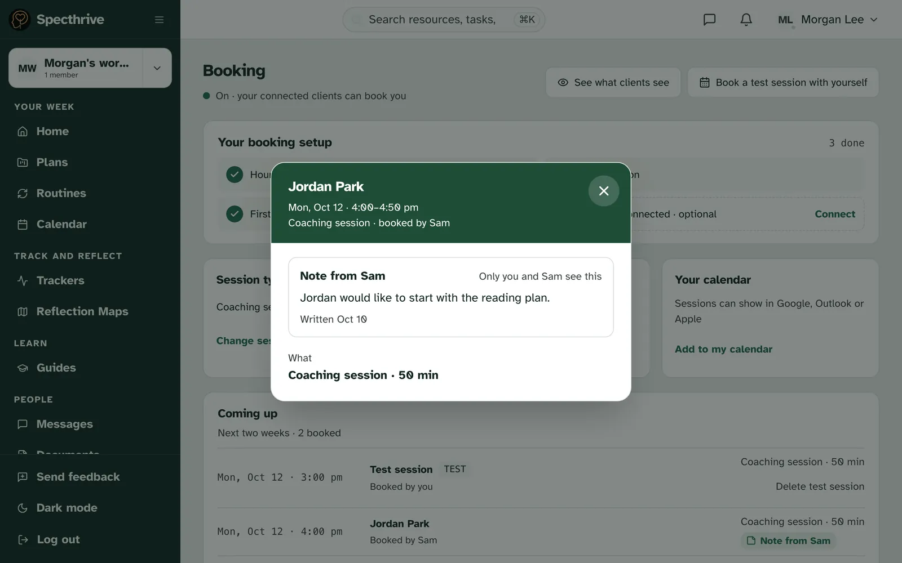
Task: Click the Calendar icon in sidebar
Action: (x=23, y=224)
